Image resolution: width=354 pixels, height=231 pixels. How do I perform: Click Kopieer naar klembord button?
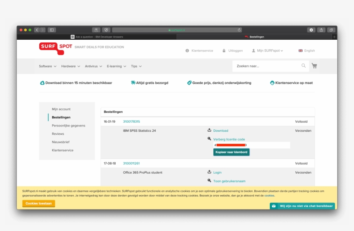click(x=231, y=152)
